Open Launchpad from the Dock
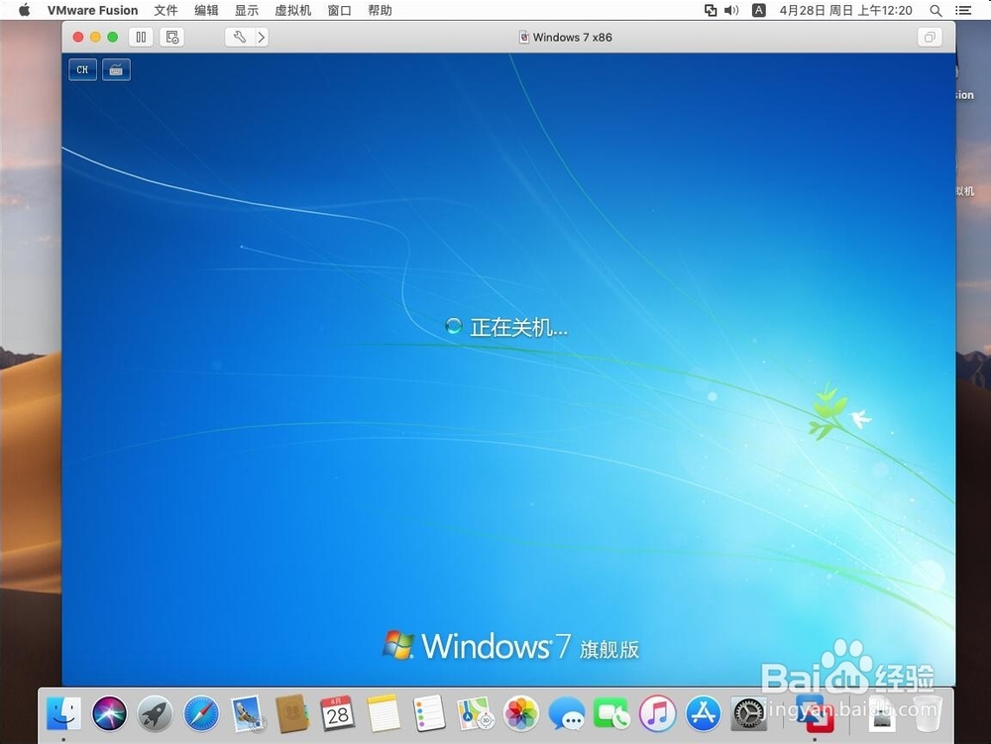 pyautogui.click(x=154, y=712)
